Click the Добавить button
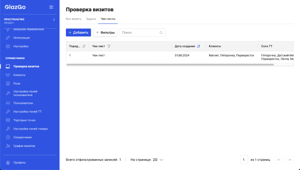Viewport: 300px width, 170px height. coord(78,33)
